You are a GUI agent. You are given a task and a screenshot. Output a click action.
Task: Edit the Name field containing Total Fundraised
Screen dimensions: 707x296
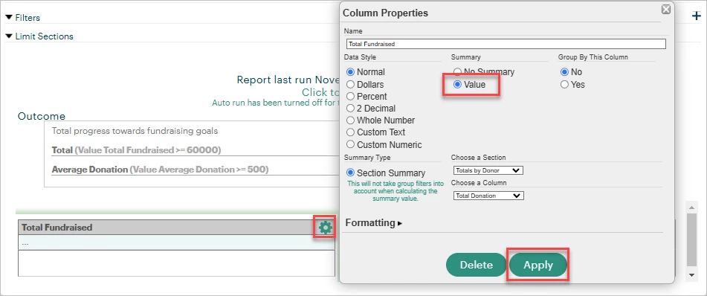506,44
